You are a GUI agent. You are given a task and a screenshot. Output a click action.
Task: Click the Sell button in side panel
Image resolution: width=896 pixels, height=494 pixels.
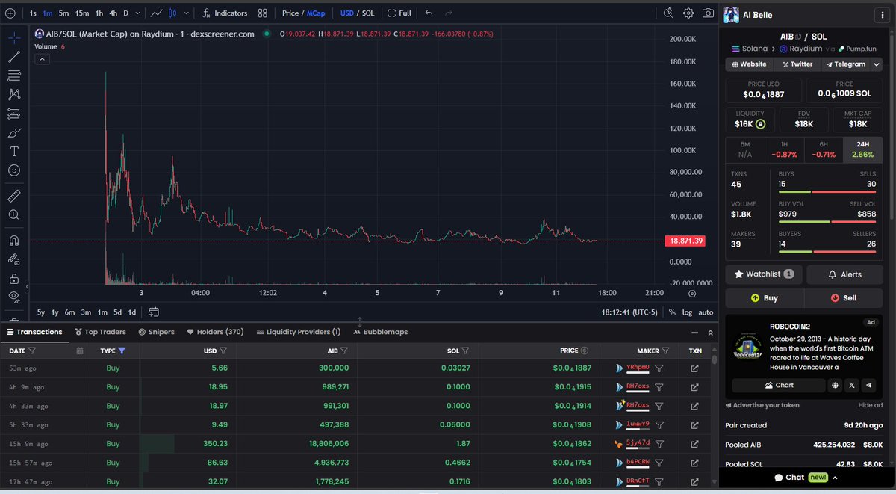[x=844, y=297]
